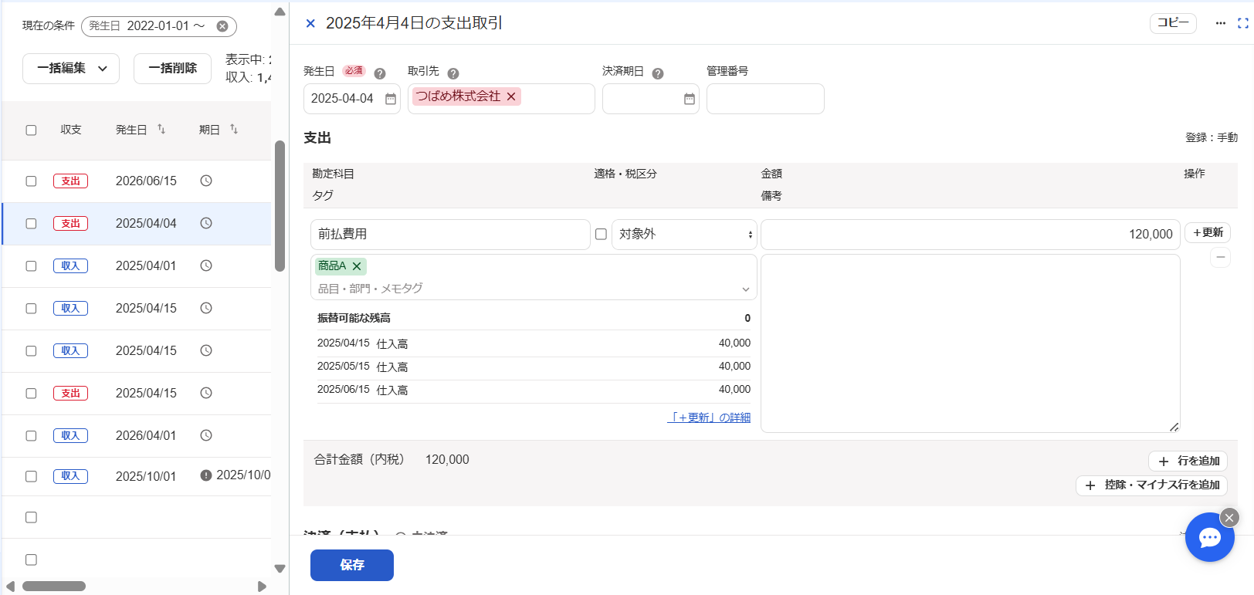Click warning icon on 2025/10/01 row
The width and height of the screenshot is (1254, 595).
point(206,475)
